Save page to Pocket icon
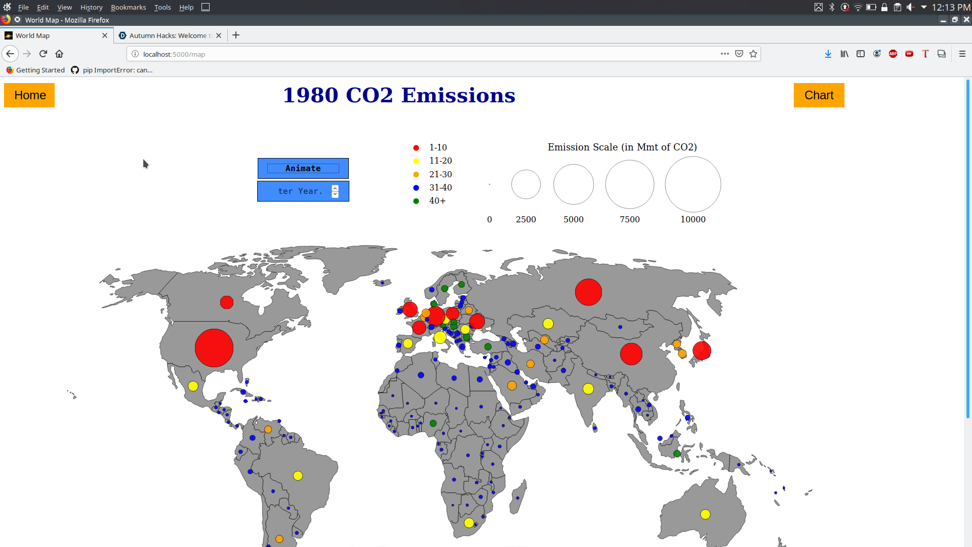This screenshot has height=547, width=972. tap(739, 54)
